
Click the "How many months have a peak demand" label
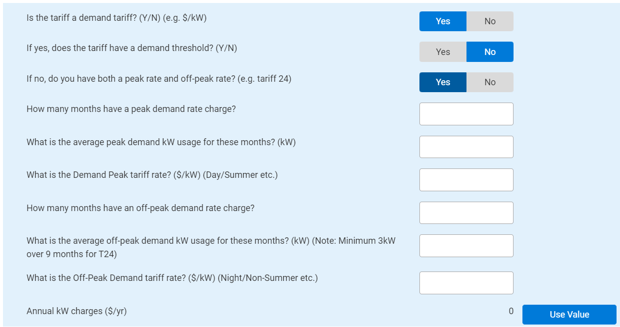pos(131,109)
